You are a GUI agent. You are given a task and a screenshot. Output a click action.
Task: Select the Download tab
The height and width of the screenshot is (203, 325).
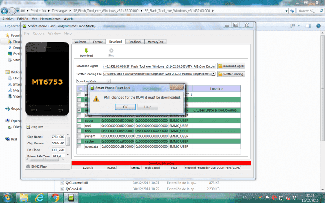pyautogui.click(x=115, y=42)
